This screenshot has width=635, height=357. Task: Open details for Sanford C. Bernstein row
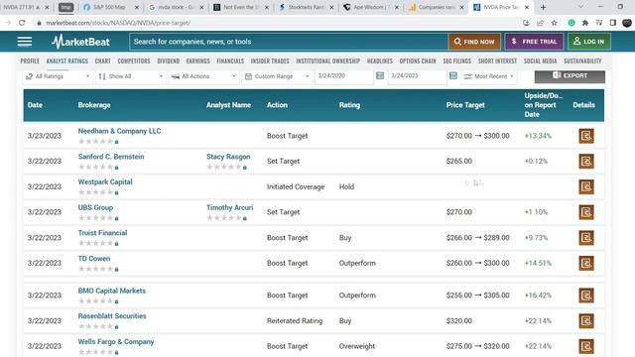coord(586,162)
